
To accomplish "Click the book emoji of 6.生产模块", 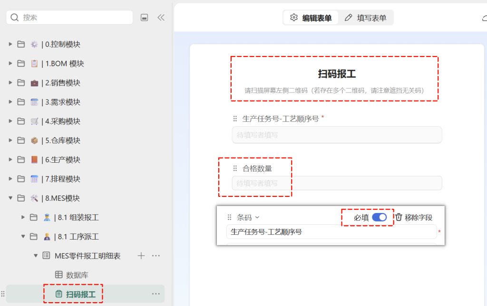I will point(34,159).
